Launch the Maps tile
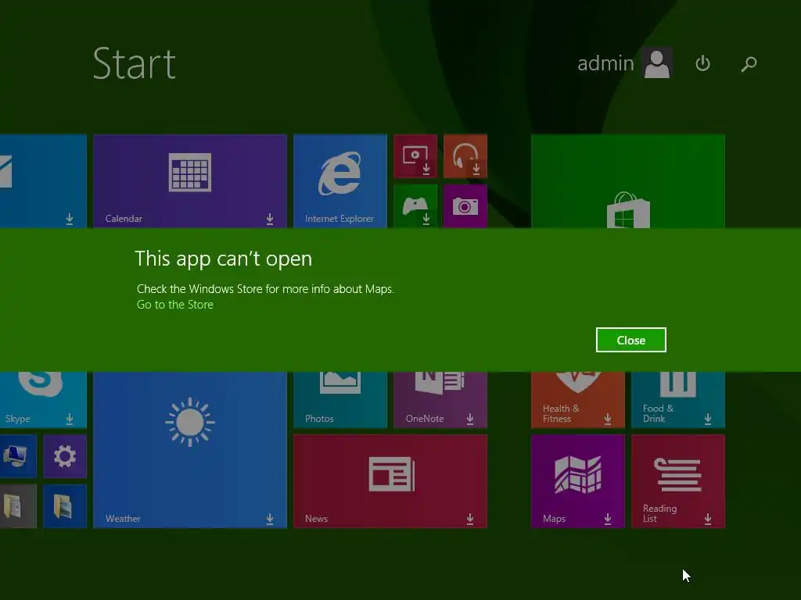Viewport: 801px width, 600px height. click(x=578, y=481)
